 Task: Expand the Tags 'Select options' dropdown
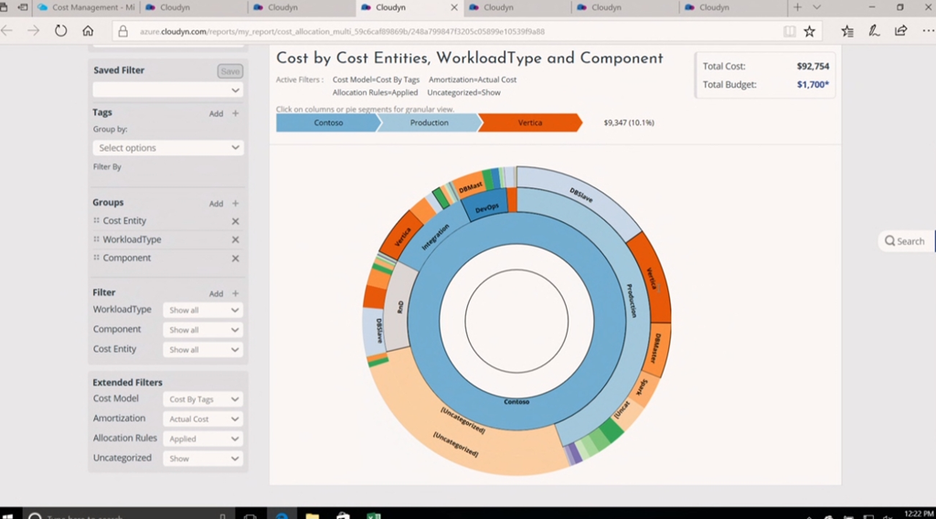tap(168, 148)
